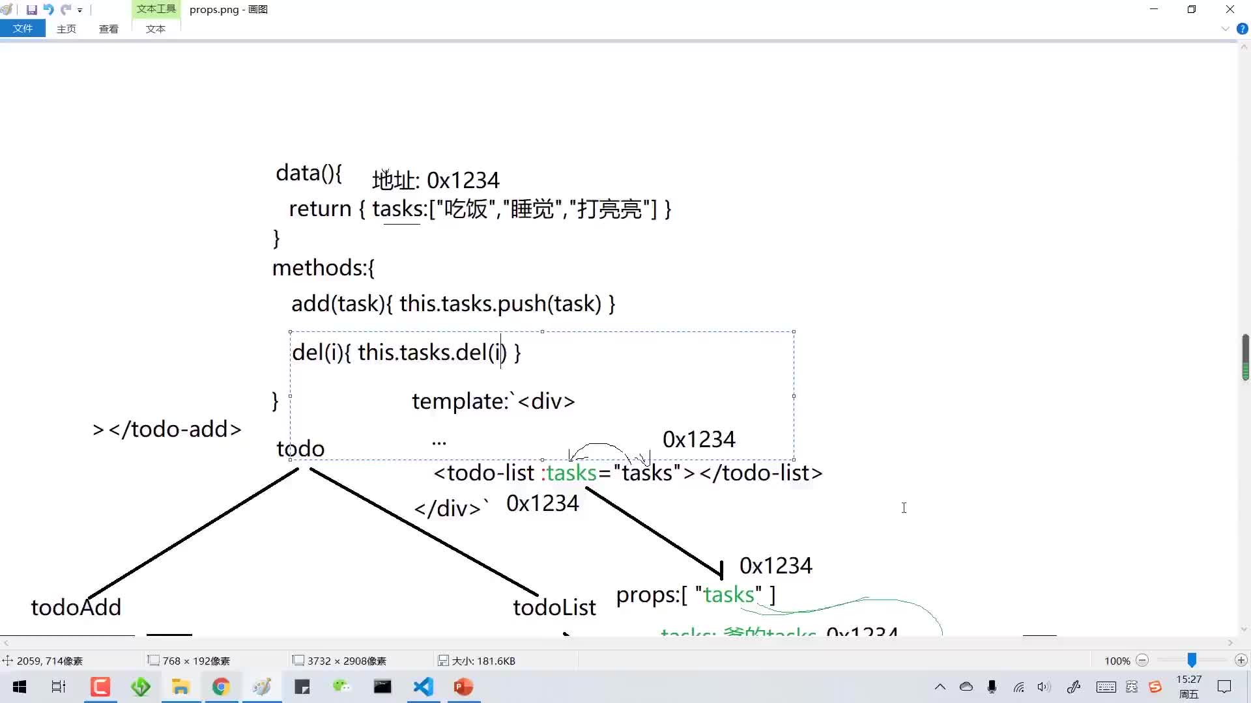Click the vertical scrollbar thumb
The width and height of the screenshot is (1251, 703).
point(1245,357)
